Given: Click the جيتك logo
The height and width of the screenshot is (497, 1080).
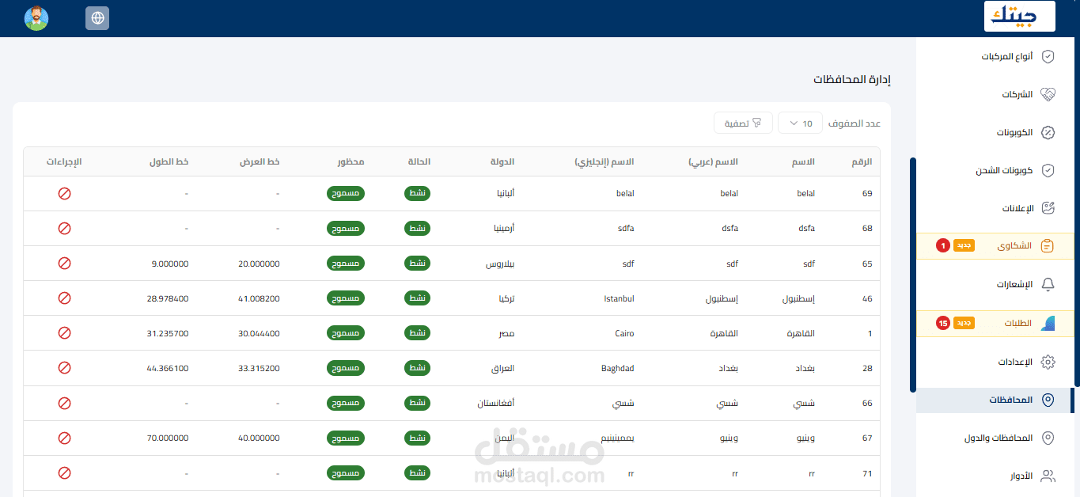Looking at the screenshot, I should click(x=1019, y=17).
